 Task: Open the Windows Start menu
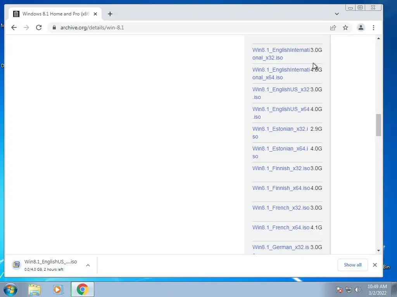pos(10,289)
